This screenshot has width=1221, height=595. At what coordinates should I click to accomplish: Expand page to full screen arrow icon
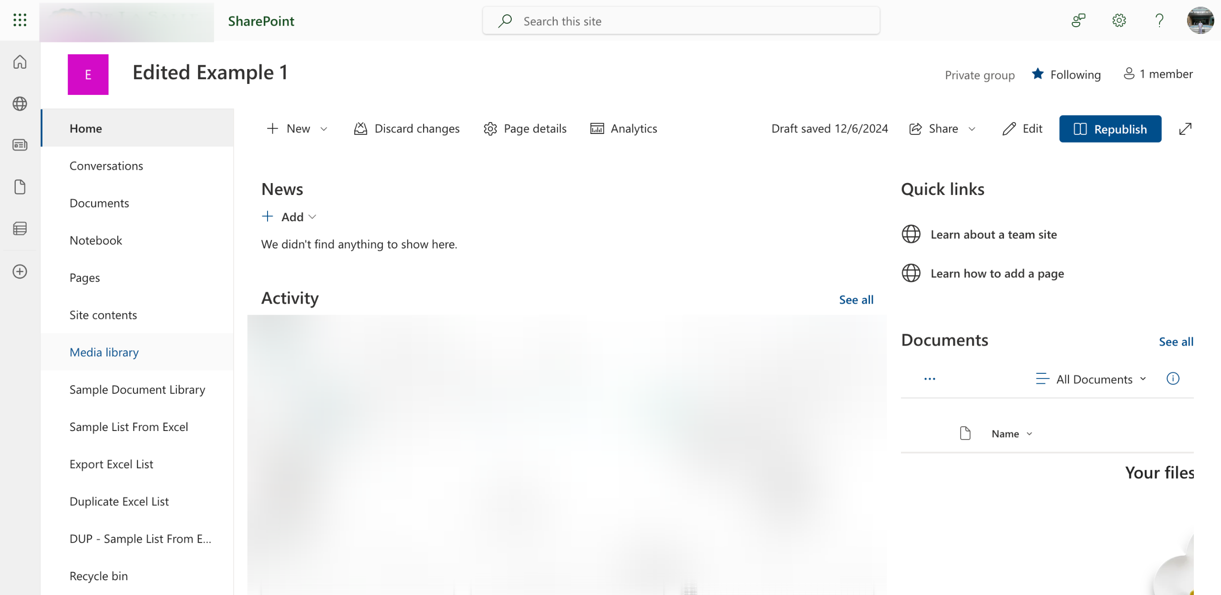pyautogui.click(x=1185, y=129)
